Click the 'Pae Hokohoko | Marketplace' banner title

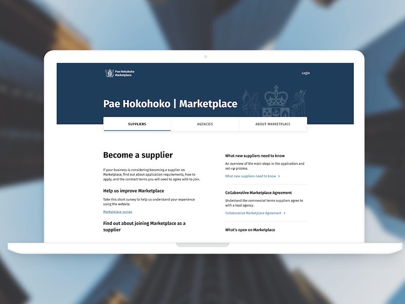pyautogui.click(x=170, y=104)
